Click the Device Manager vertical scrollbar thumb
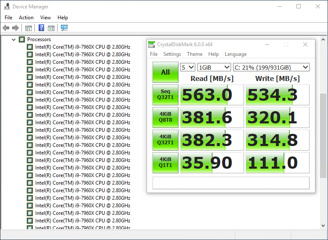This screenshot has height=240, width=328. click(323, 136)
